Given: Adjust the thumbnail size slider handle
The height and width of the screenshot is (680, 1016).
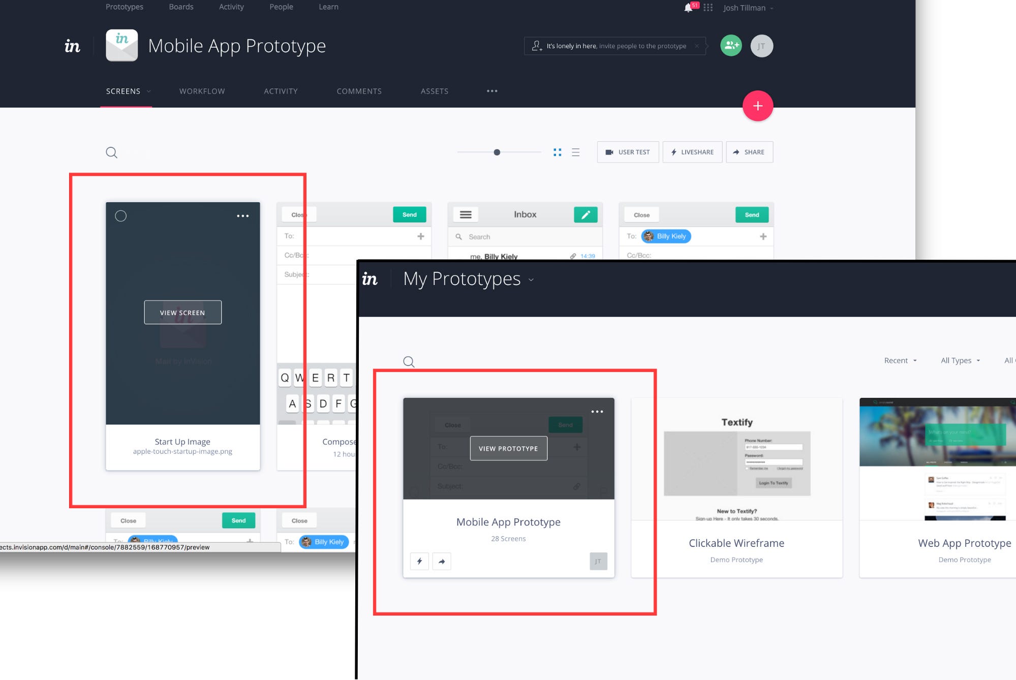Looking at the screenshot, I should (497, 152).
